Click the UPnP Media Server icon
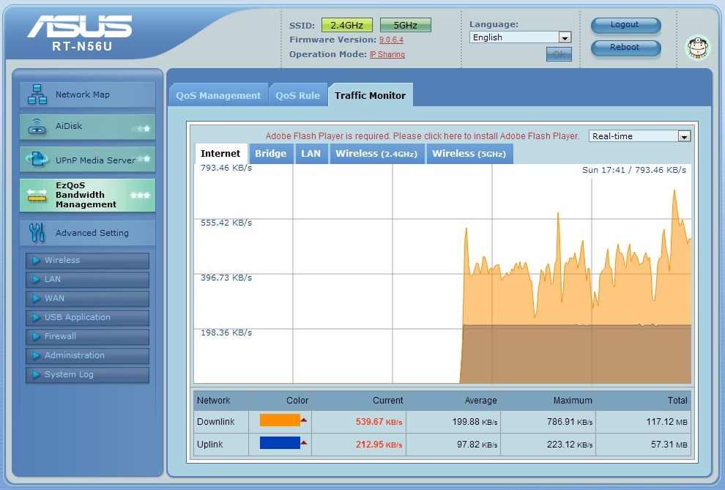The width and height of the screenshot is (725, 490). [x=37, y=160]
